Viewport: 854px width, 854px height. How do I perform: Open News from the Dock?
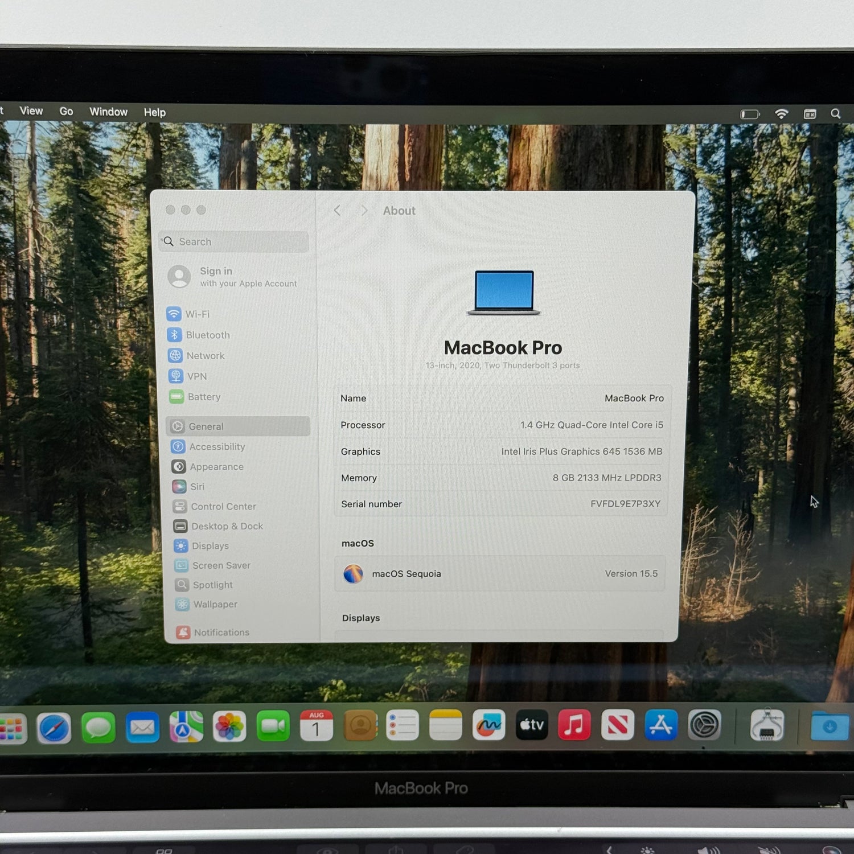[x=618, y=725]
